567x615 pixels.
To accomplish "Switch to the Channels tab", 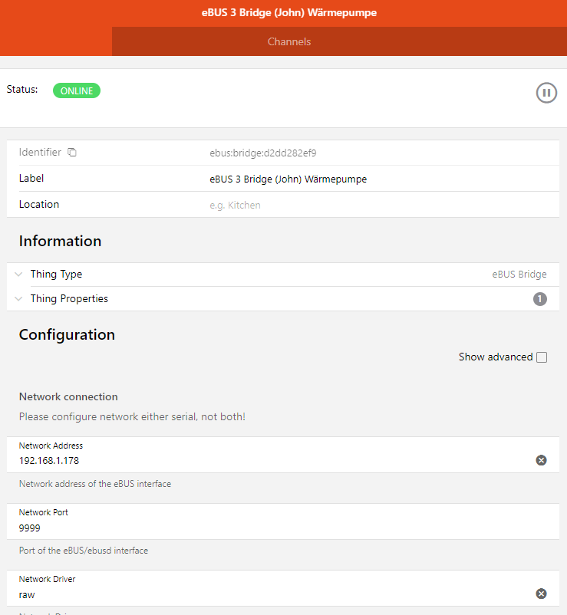I will coord(289,41).
